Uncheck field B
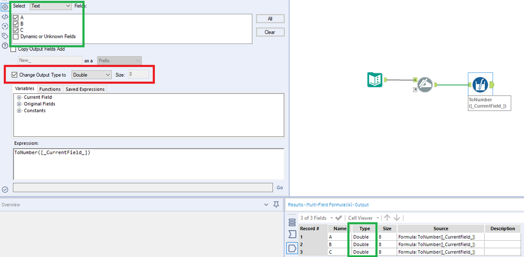The height and width of the screenshot is (257, 524). 16,24
